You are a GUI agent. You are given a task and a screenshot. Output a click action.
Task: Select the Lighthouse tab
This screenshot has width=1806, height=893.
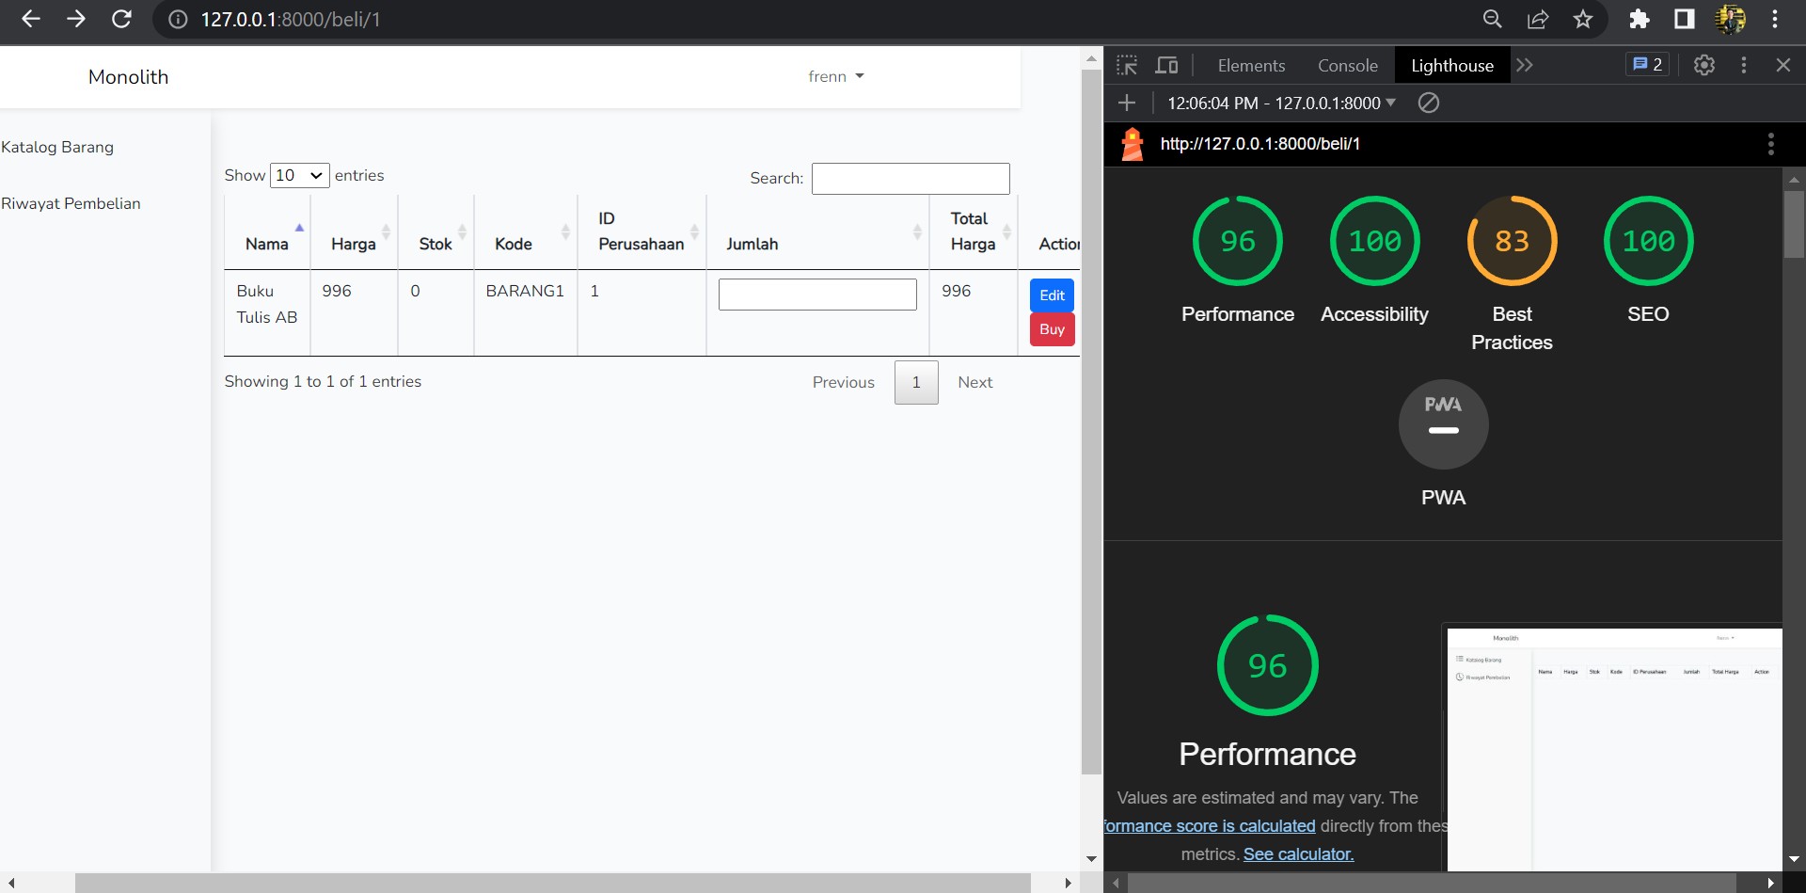1452,65
